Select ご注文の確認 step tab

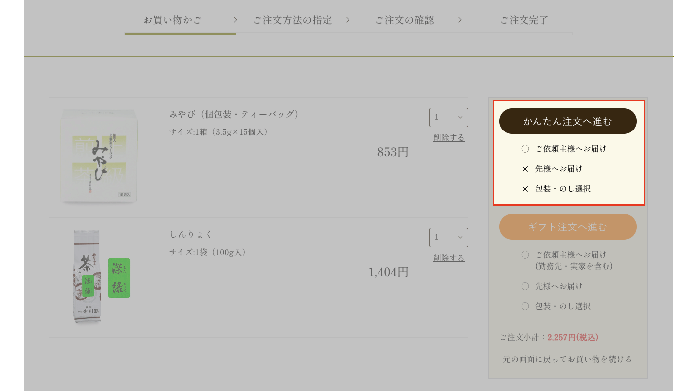(x=404, y=20)
